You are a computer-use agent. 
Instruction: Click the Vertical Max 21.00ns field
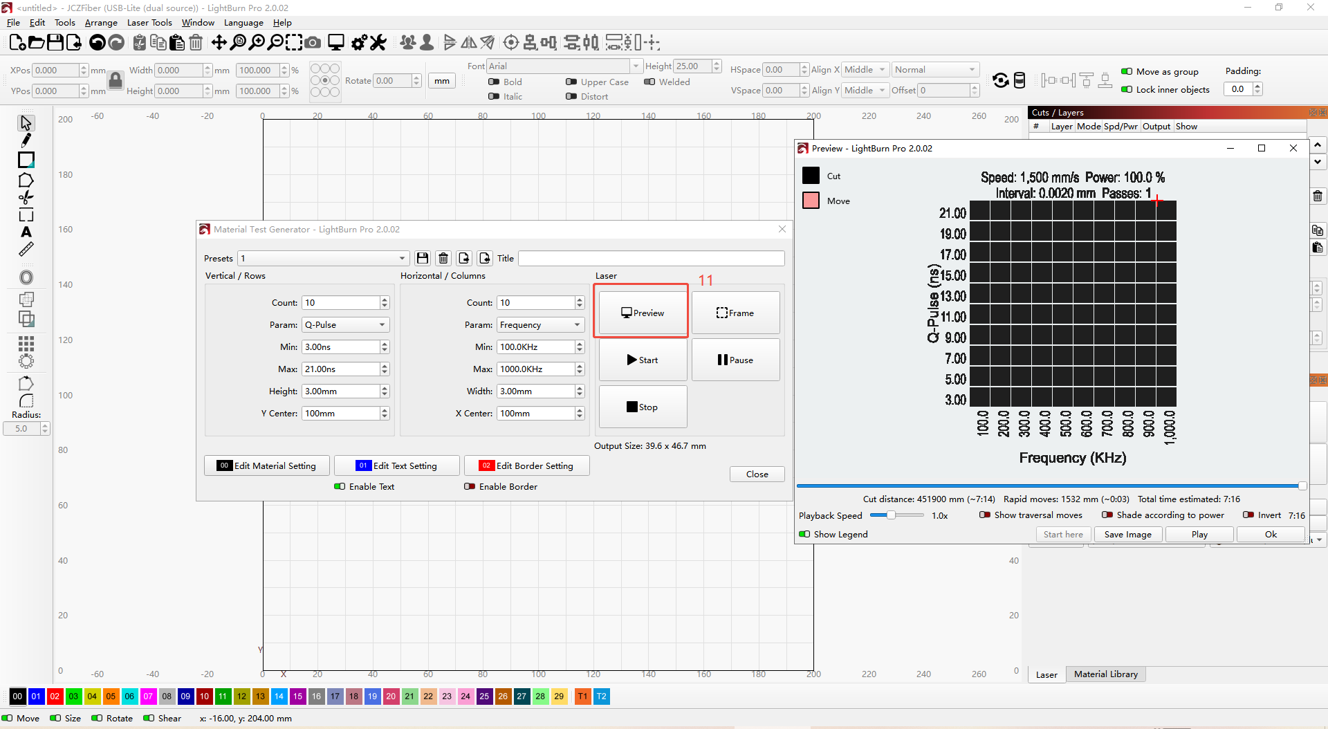342,369
